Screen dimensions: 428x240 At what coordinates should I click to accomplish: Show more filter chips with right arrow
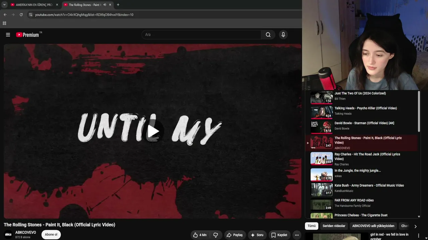click(415, 226)
